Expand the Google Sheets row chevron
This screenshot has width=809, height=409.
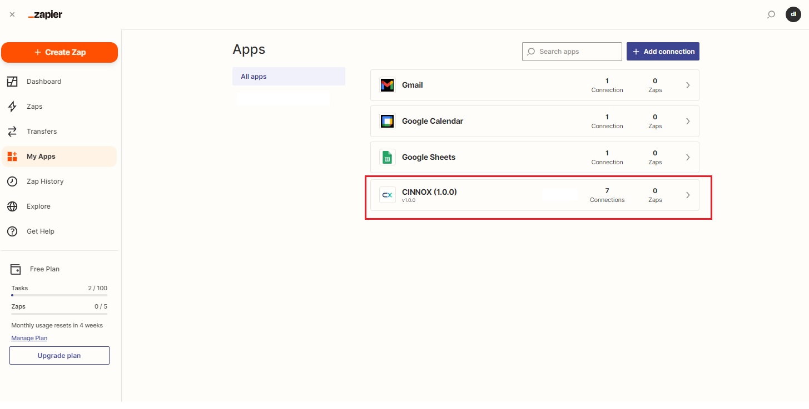pyautogui.click(x=688, y=157)
